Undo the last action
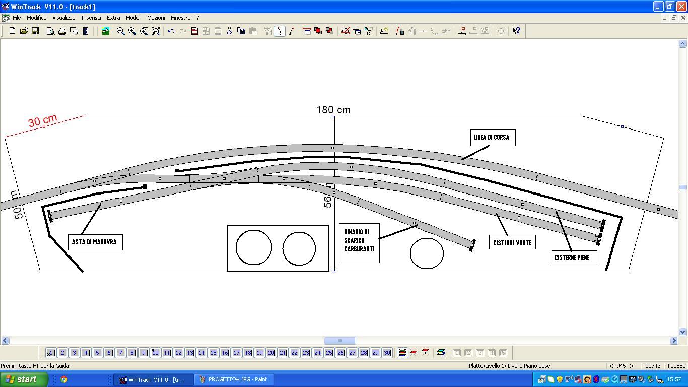 click(x=171, y=31)
